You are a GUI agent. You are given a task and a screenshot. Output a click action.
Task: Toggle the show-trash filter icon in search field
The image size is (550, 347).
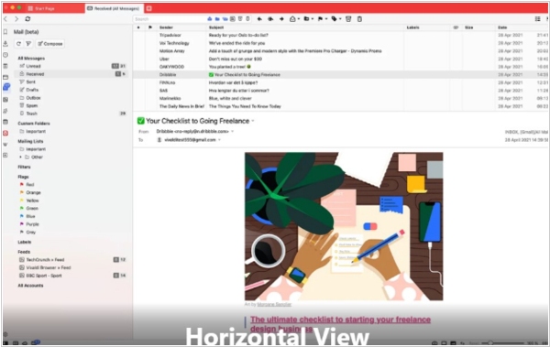coord(248,19)
